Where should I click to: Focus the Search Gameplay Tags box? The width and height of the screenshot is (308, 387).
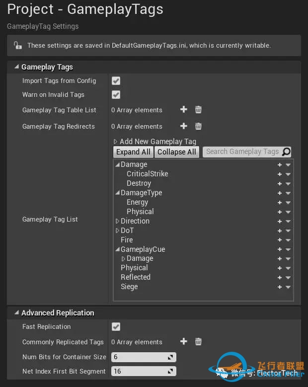[x=242, y=152]
